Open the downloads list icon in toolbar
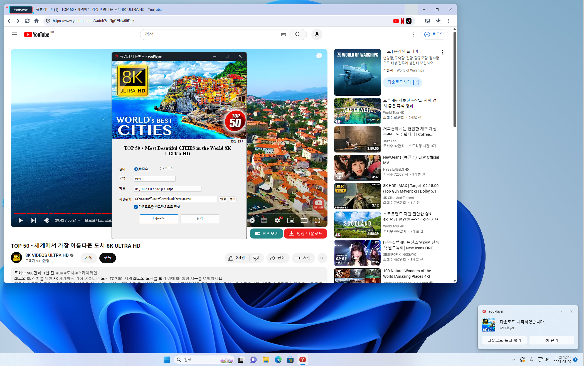The height and width of the screenshot is (366, 584). point(438,21)
